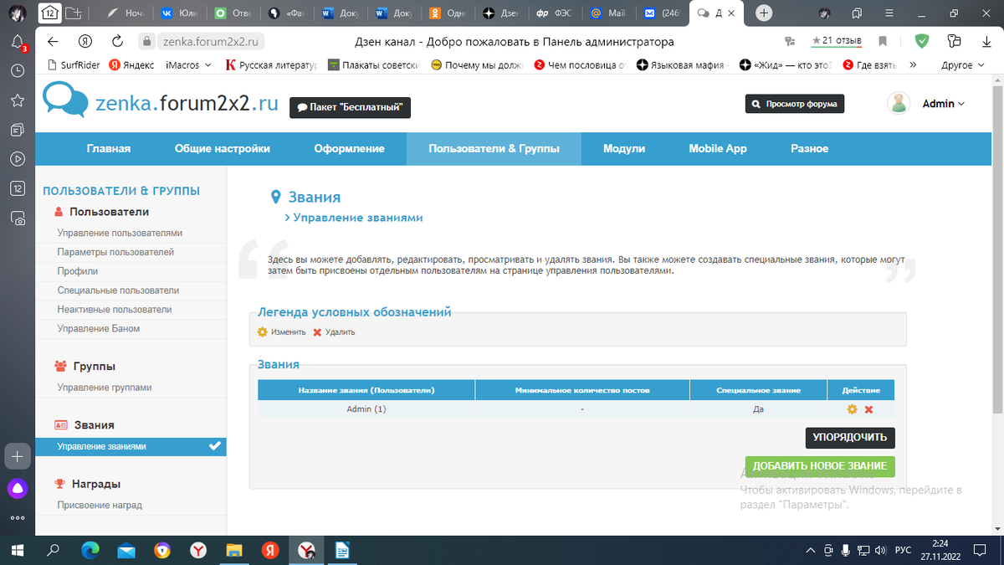
Task: Switch to Mail browser tab
Action: click(607, 13)
